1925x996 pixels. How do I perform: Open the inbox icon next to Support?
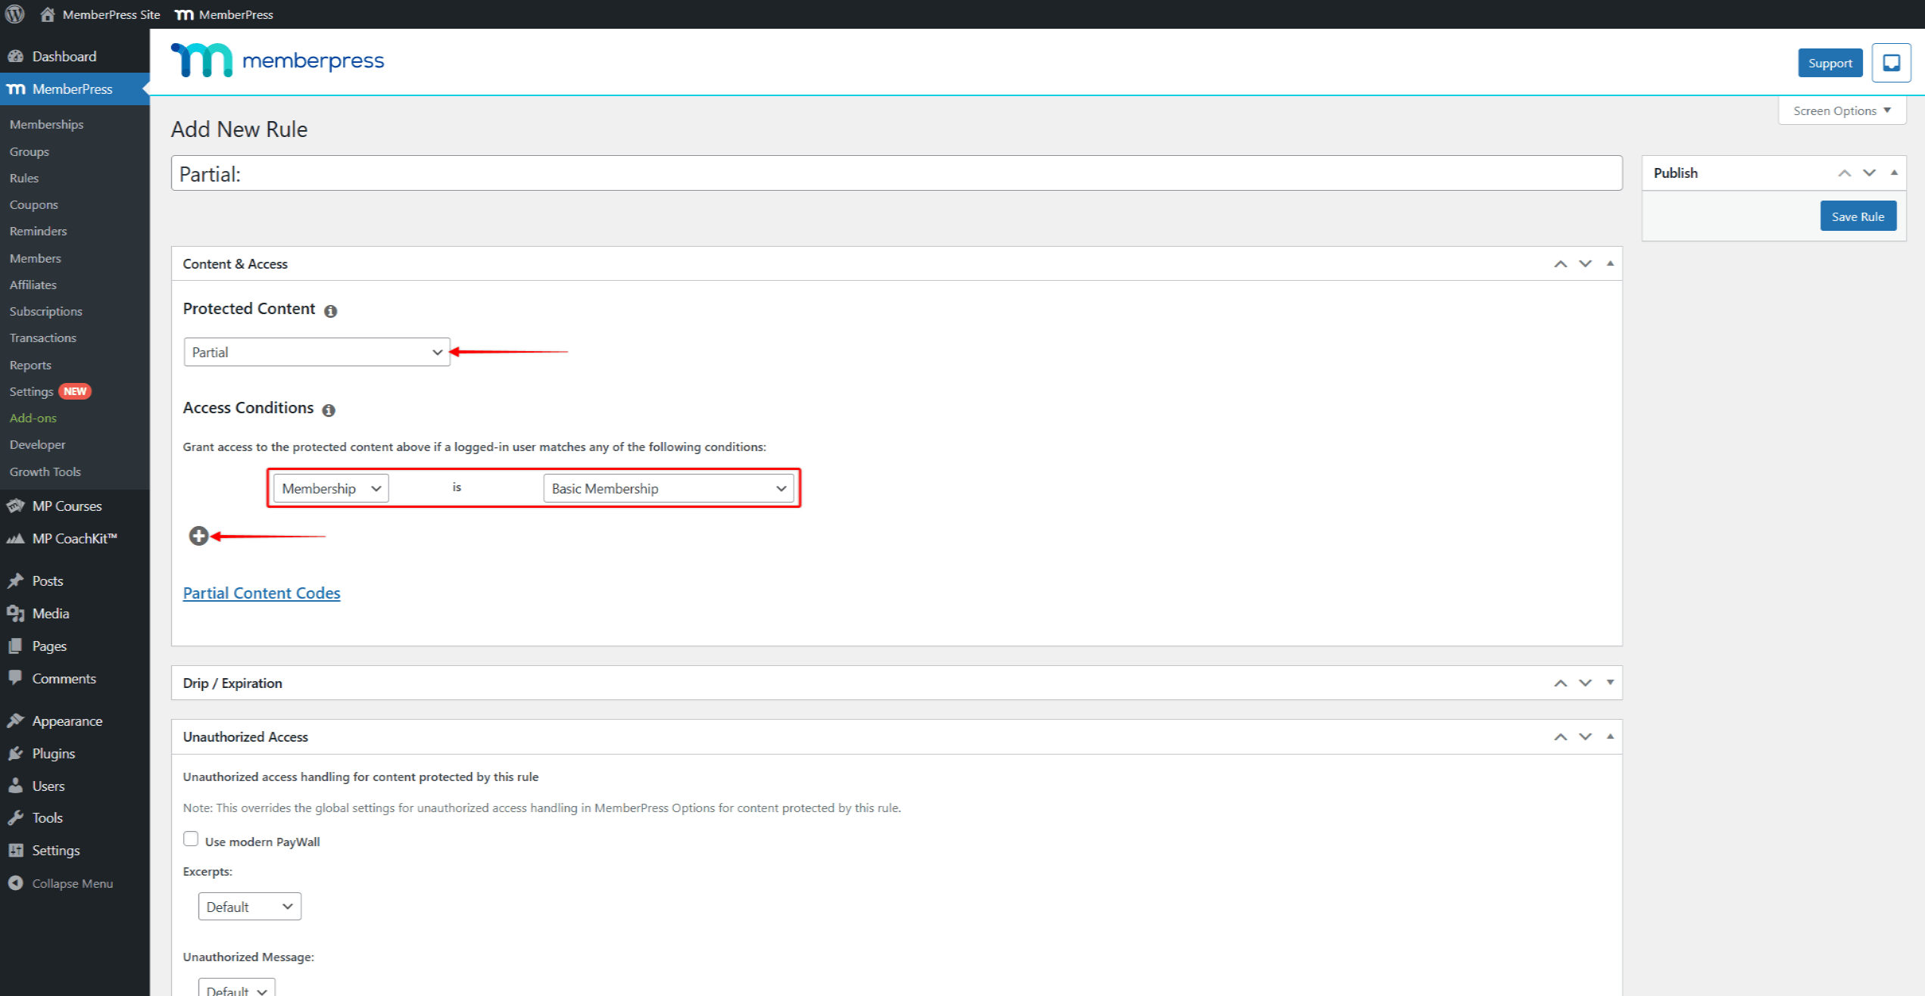point(1891,63)
